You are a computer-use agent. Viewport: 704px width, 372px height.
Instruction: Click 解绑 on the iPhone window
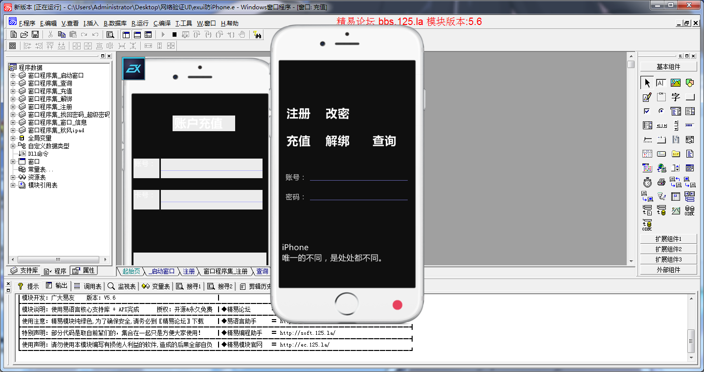337,141
